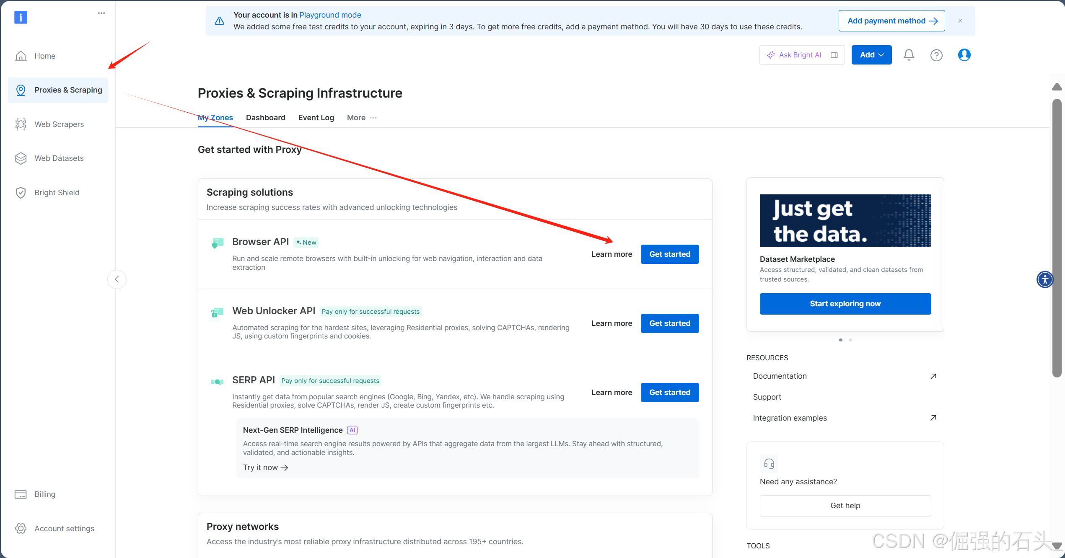
Task: Toggle the Ask Bright AI side panel icon
Action: pos(834,55)
